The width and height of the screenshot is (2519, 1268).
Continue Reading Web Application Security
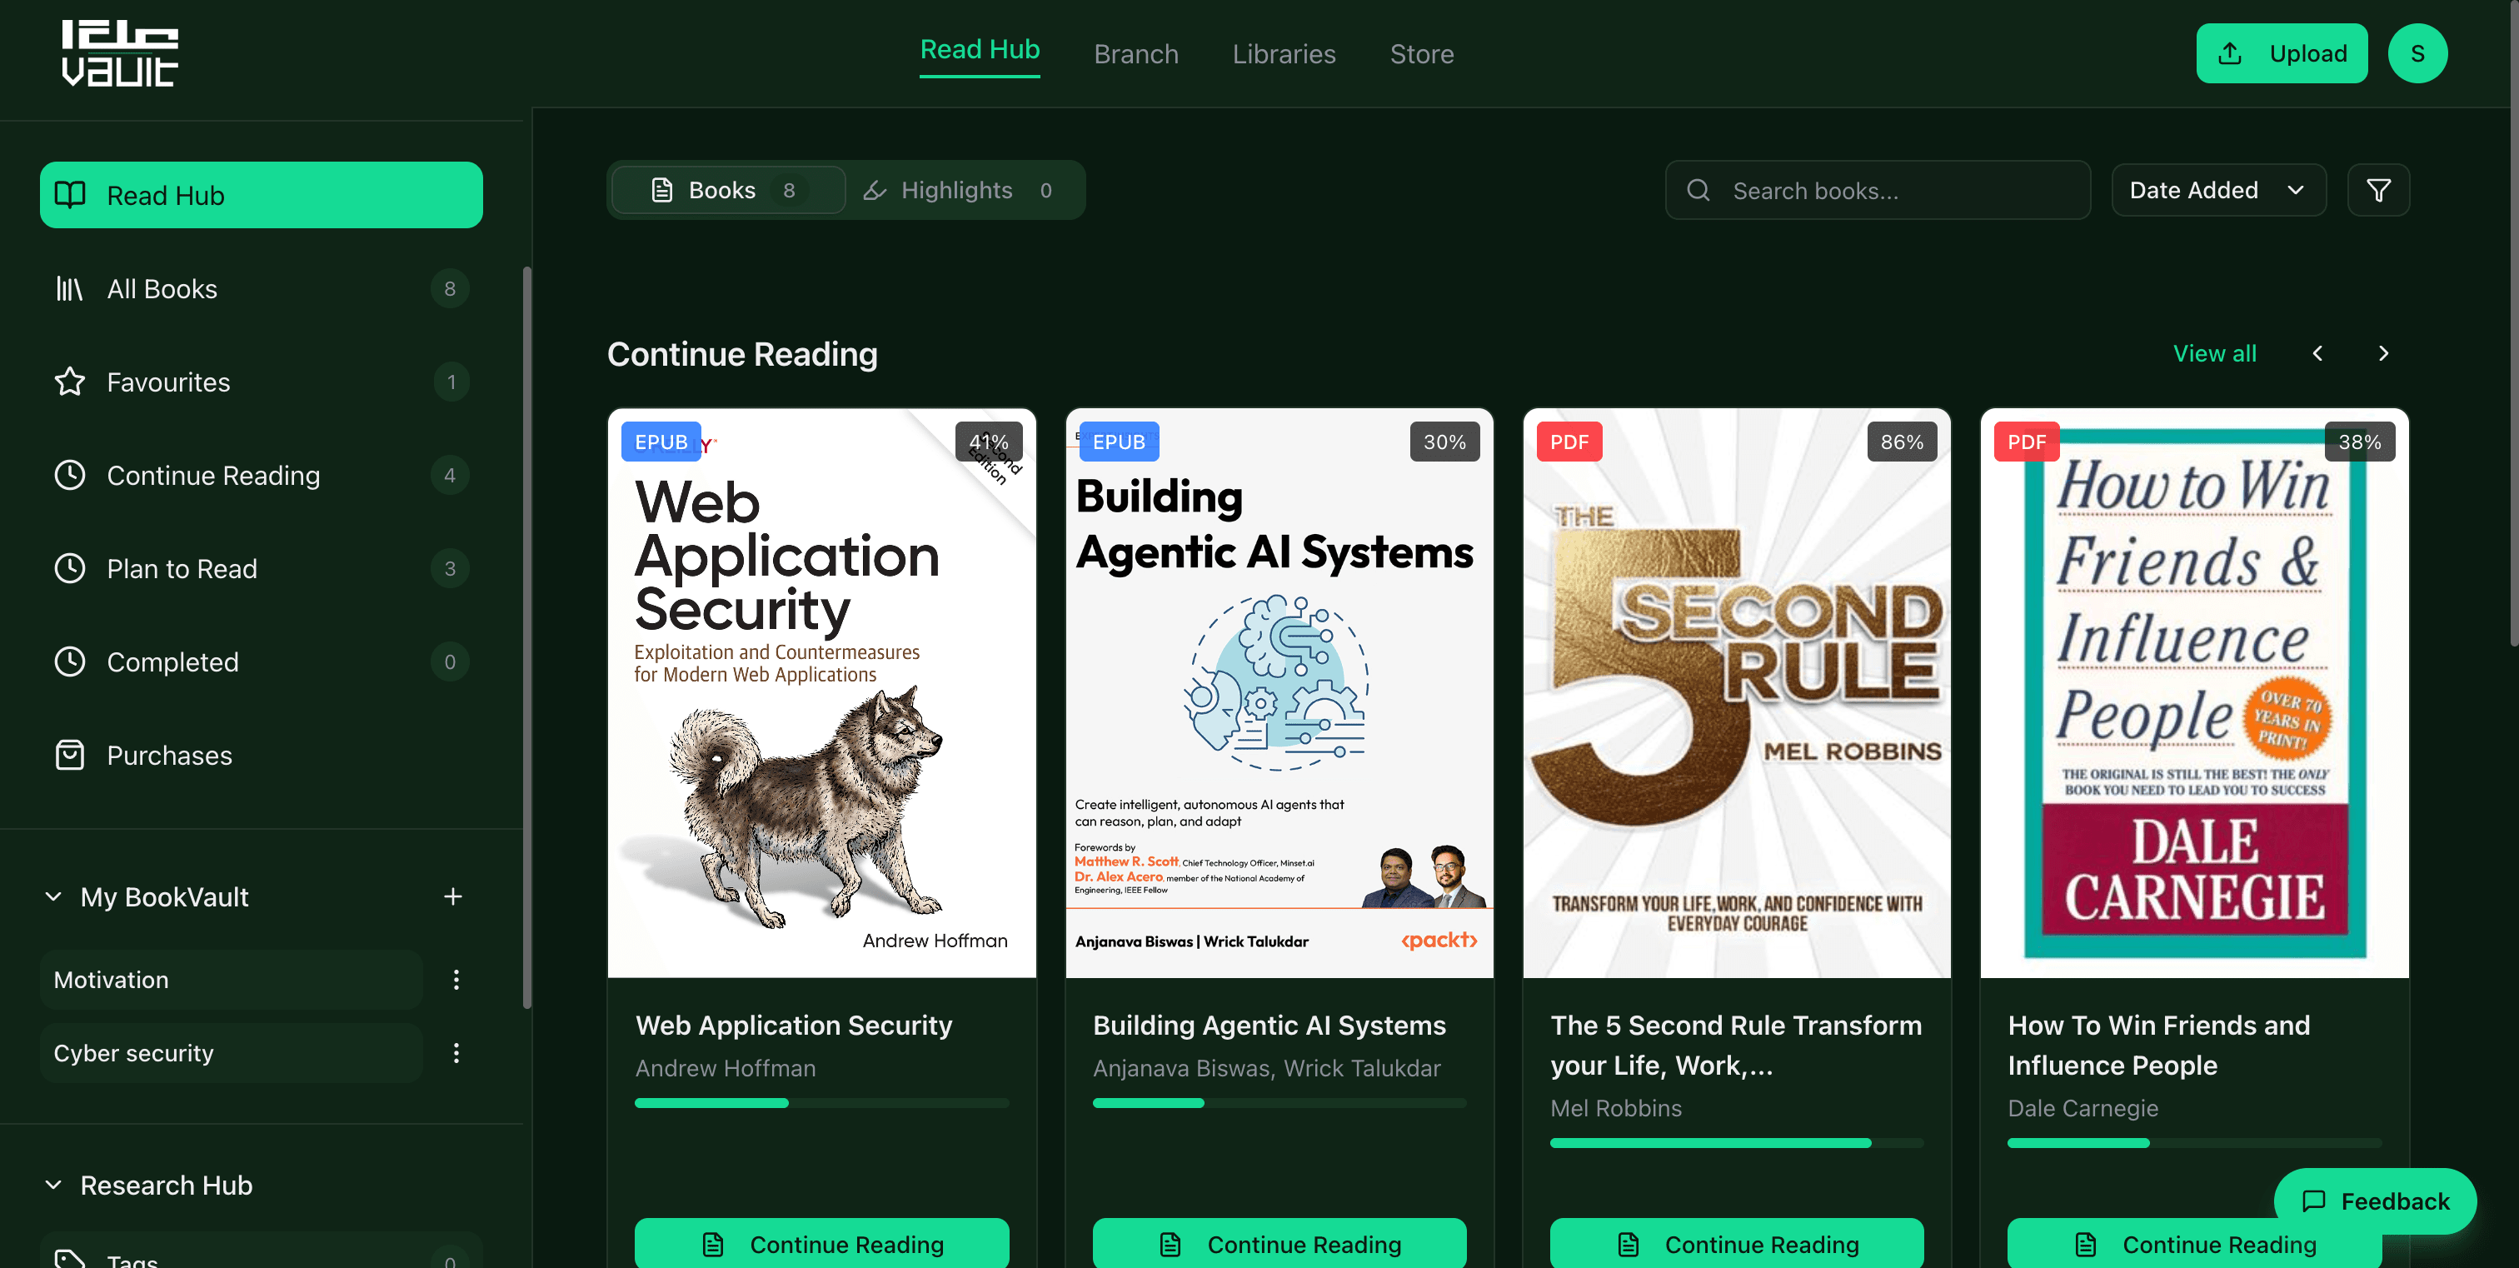click(x=821, y=1242)
